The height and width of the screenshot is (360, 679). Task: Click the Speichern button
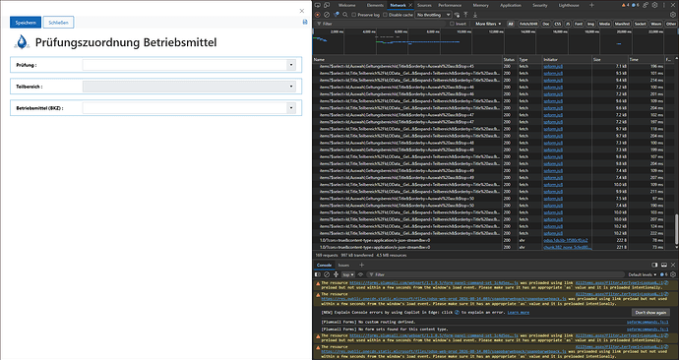pos(26,23)
